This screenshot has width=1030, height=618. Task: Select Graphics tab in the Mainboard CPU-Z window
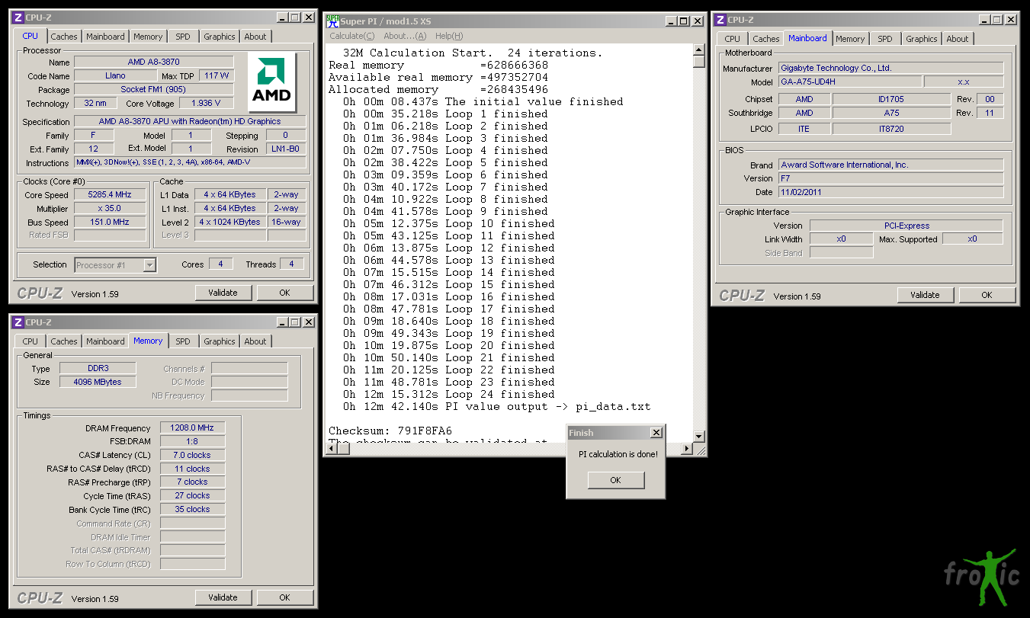pos(922,39)
